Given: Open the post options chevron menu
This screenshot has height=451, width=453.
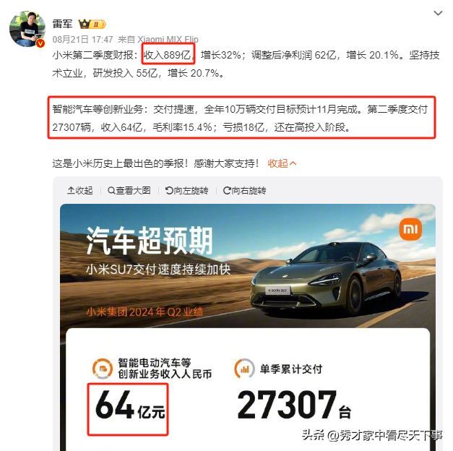Looking at the screenshot, I should tap(438, 13).
